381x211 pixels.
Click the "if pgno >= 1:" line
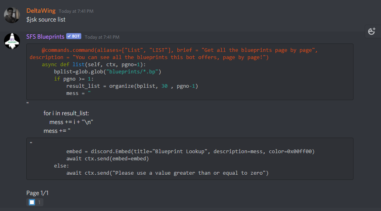74,79
